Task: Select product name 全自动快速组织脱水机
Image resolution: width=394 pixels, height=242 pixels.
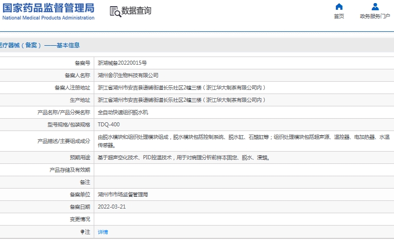Action: (123, 113)
